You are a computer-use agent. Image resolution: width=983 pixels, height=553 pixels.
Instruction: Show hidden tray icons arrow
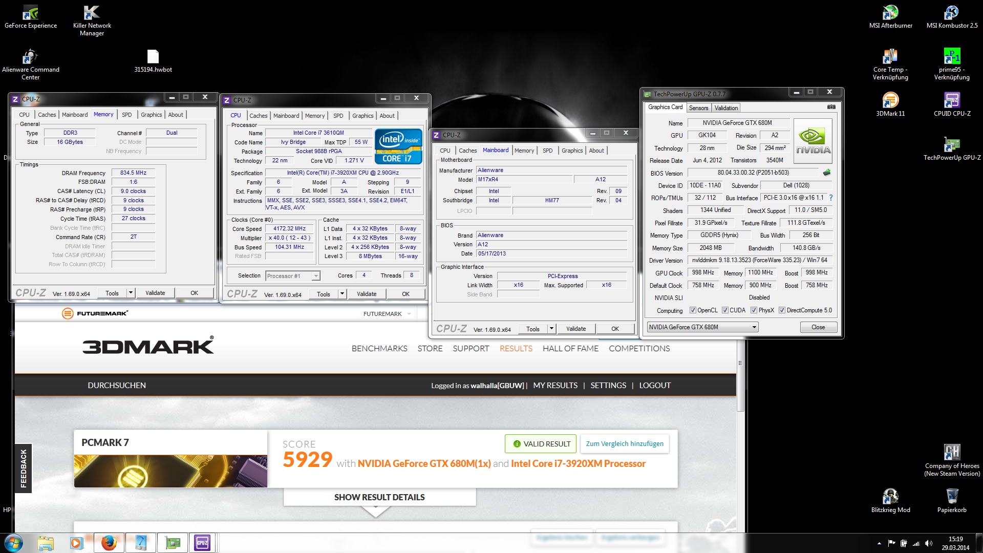click(879, 543)
